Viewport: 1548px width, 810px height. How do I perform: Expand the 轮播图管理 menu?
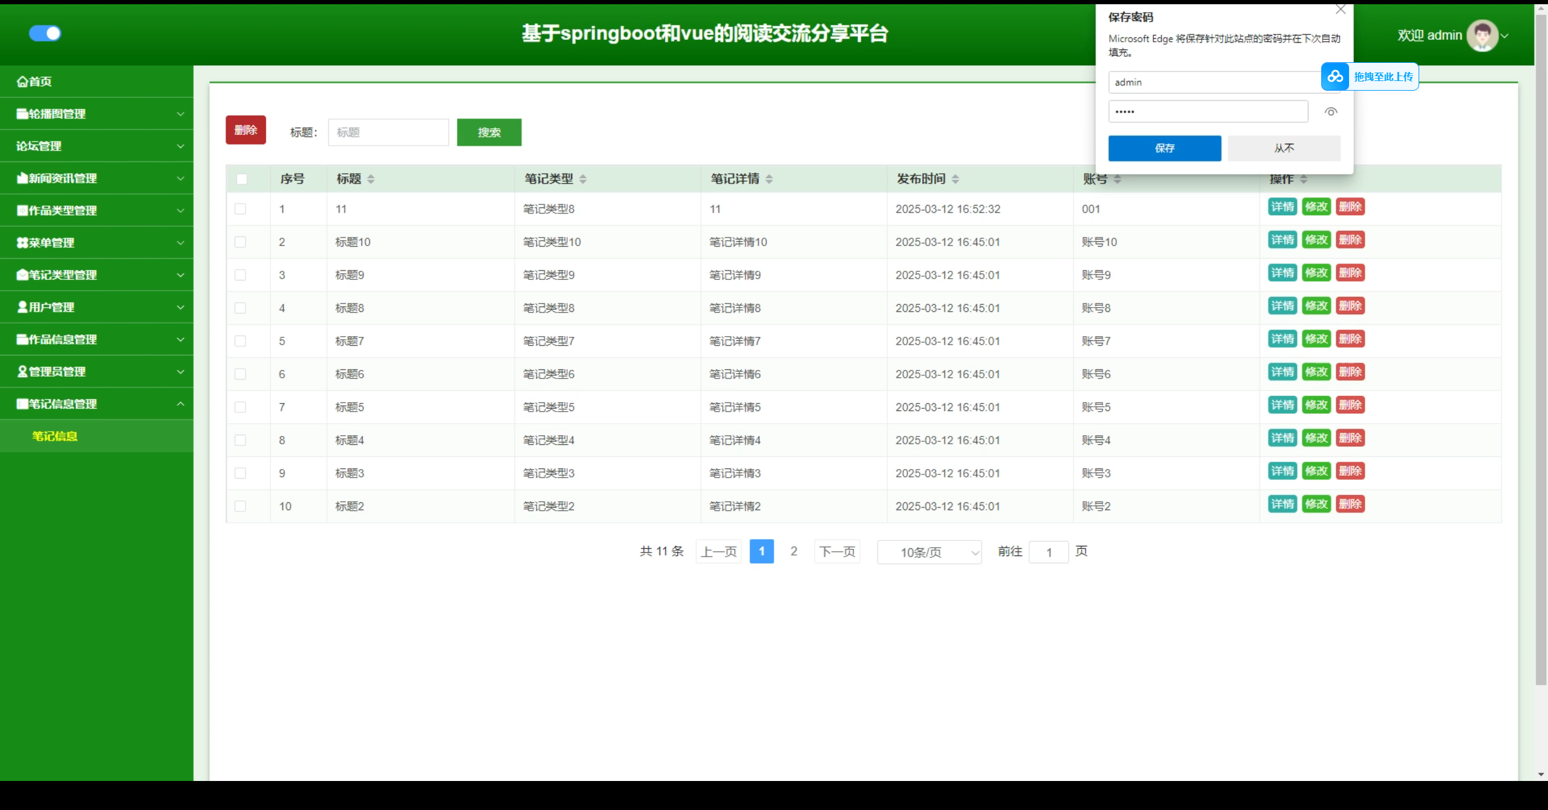97,114
